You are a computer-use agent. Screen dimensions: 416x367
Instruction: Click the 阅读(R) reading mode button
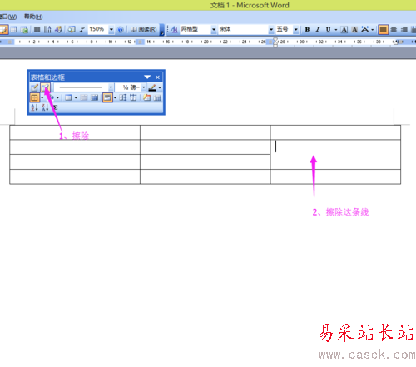(143, 29)
